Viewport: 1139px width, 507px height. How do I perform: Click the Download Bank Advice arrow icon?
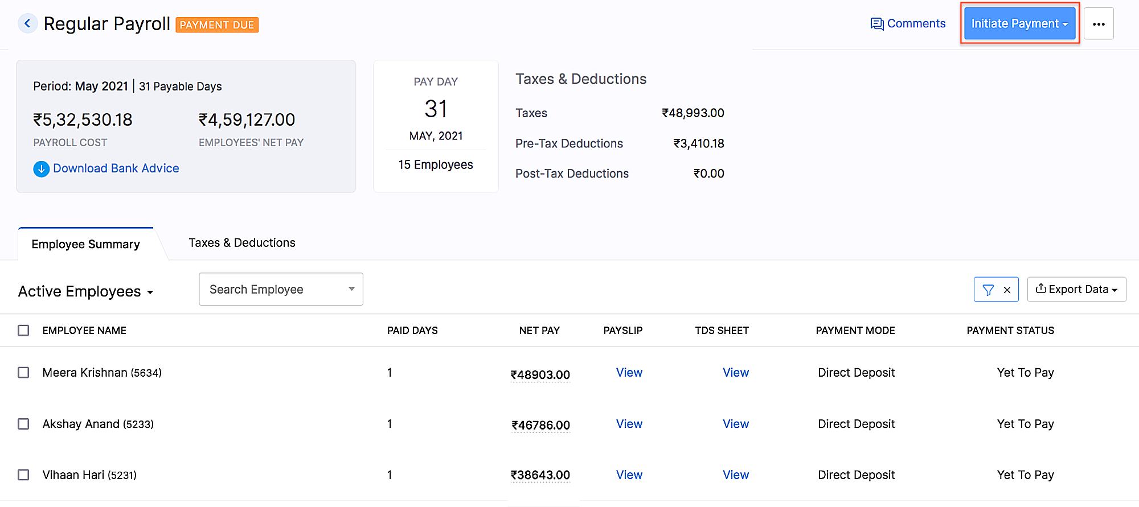41,169
